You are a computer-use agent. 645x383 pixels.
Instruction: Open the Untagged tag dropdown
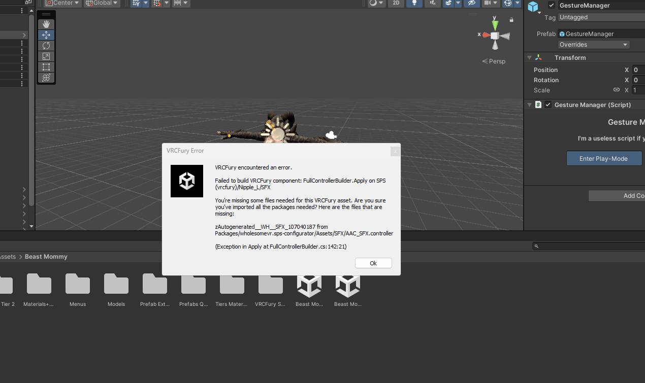tap(601, 17)
